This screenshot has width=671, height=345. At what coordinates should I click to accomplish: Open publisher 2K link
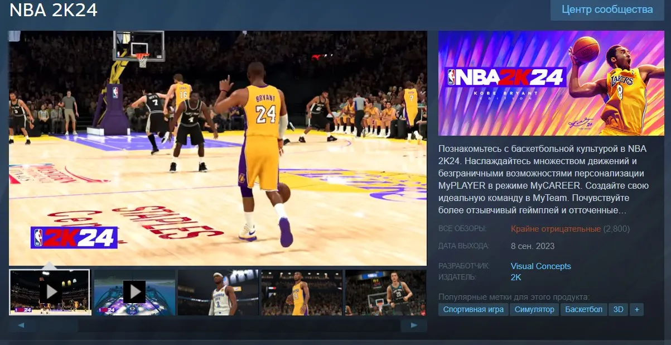coord(516,277)
